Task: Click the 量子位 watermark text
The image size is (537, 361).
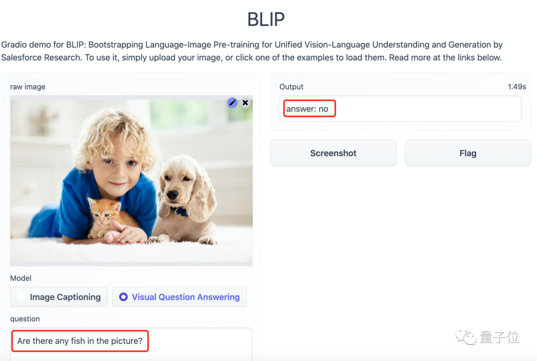Action: (x=499, y=338)
